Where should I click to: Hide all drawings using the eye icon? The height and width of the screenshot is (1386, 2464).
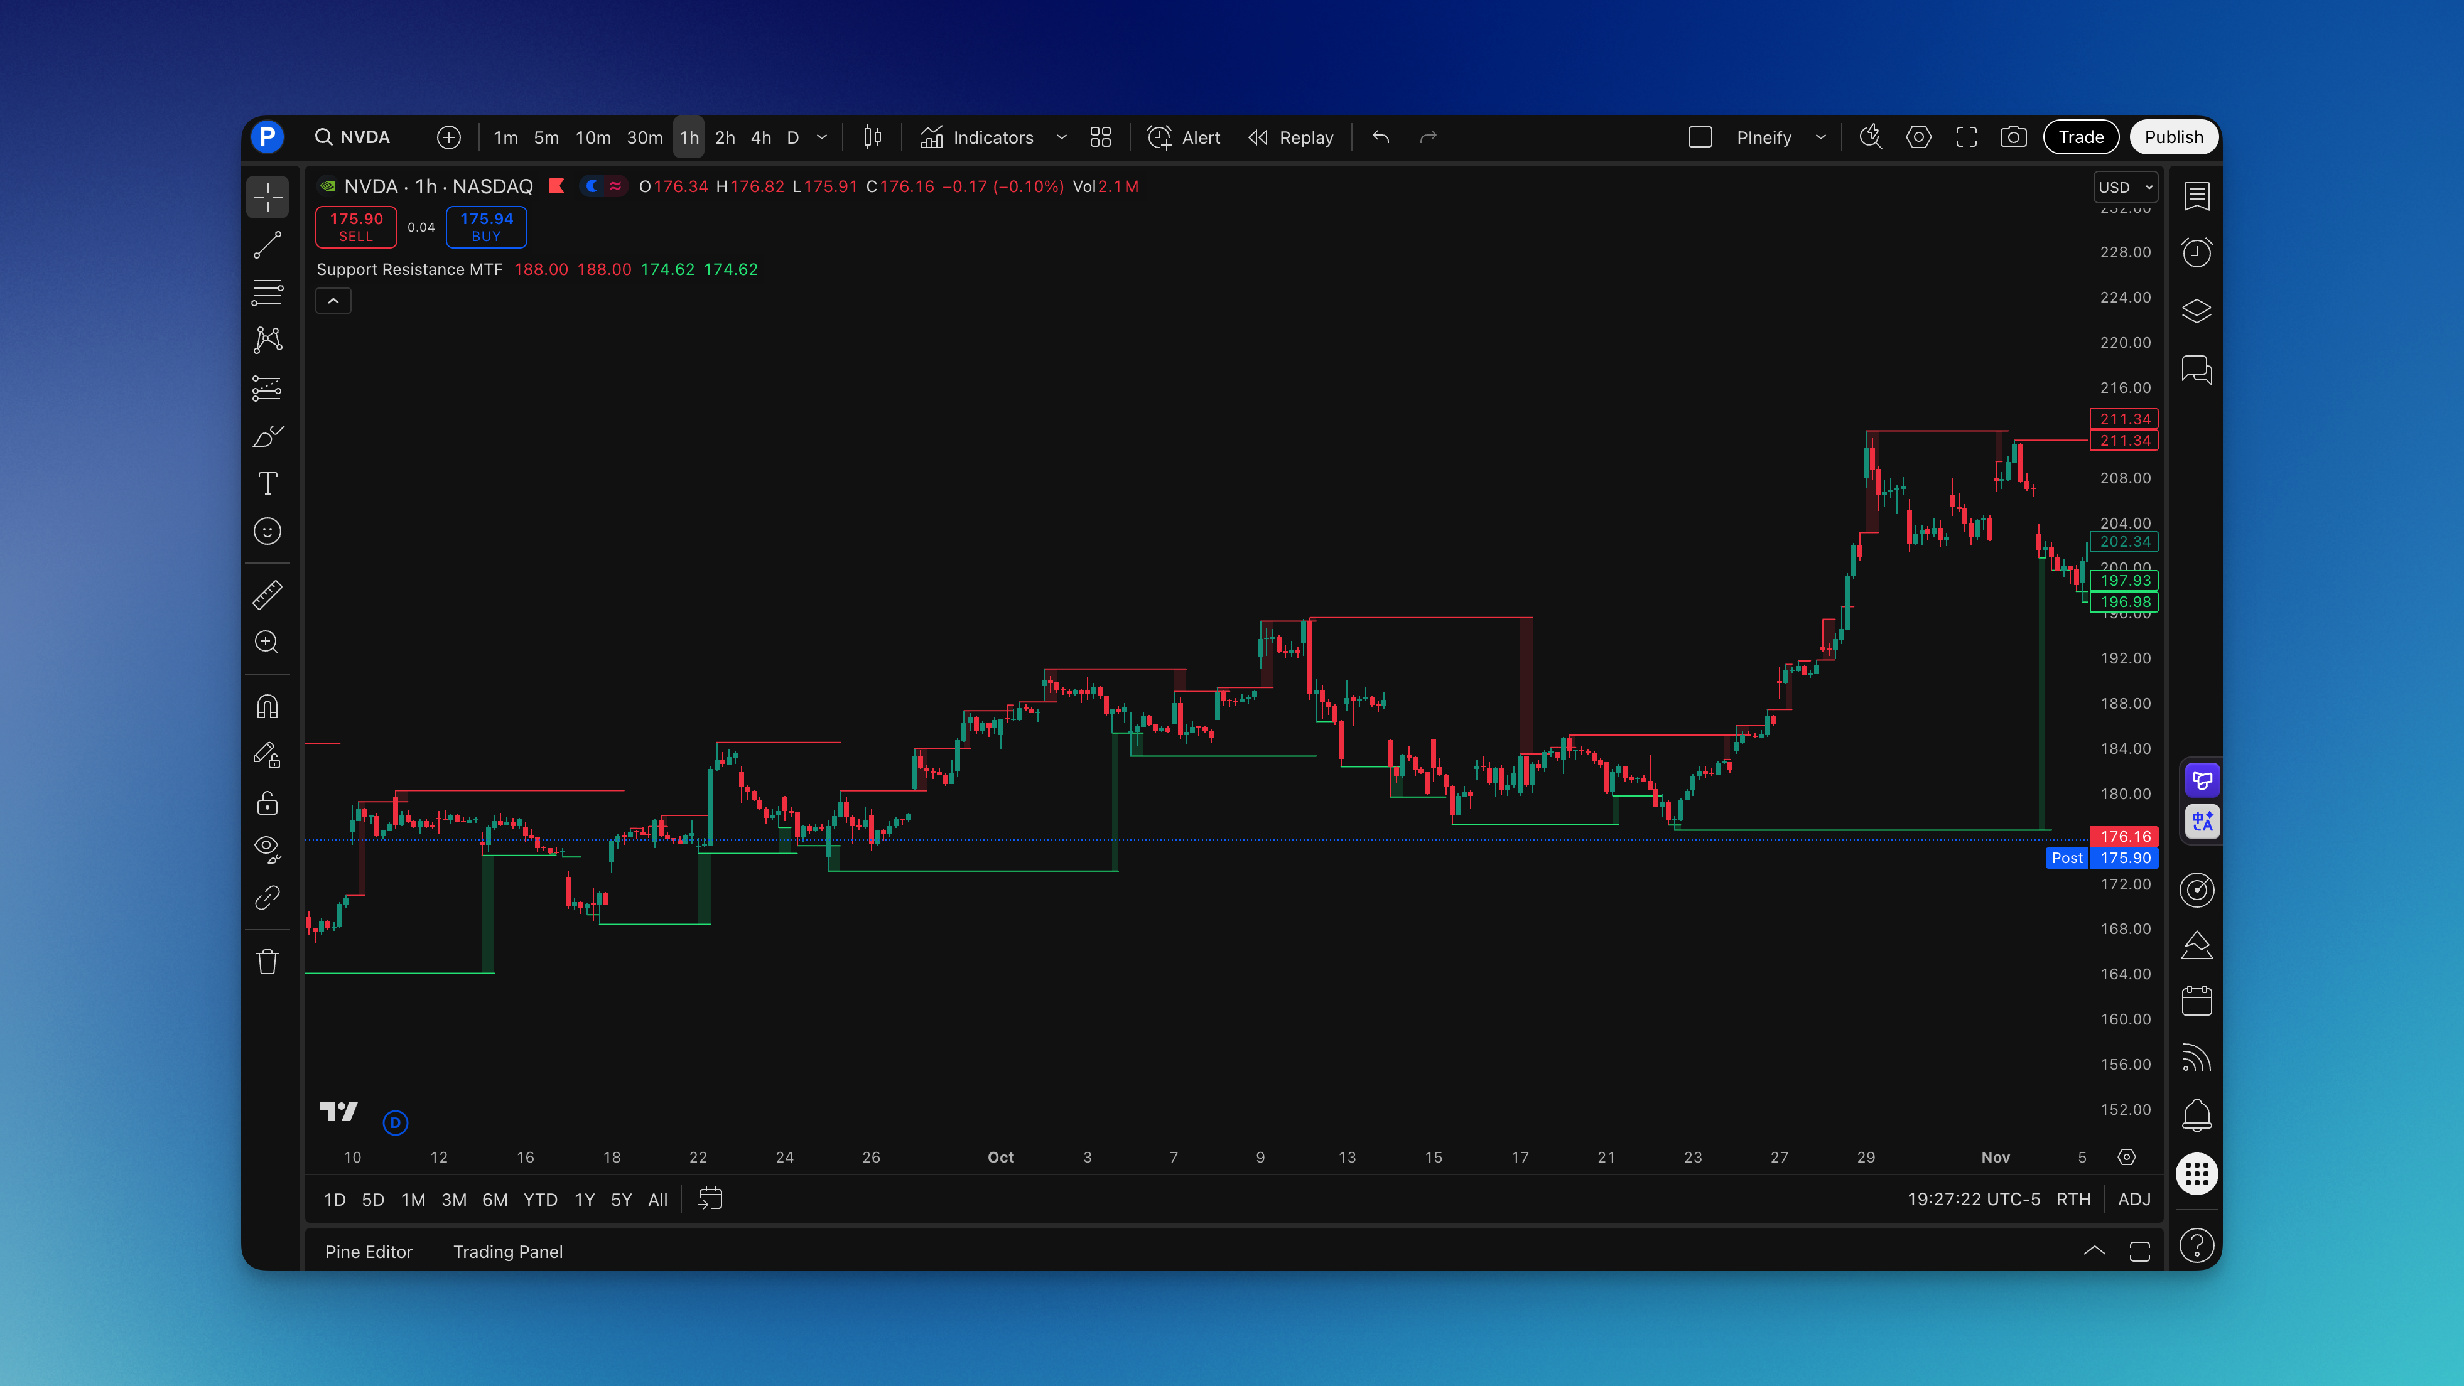click(x=268, y=849)
